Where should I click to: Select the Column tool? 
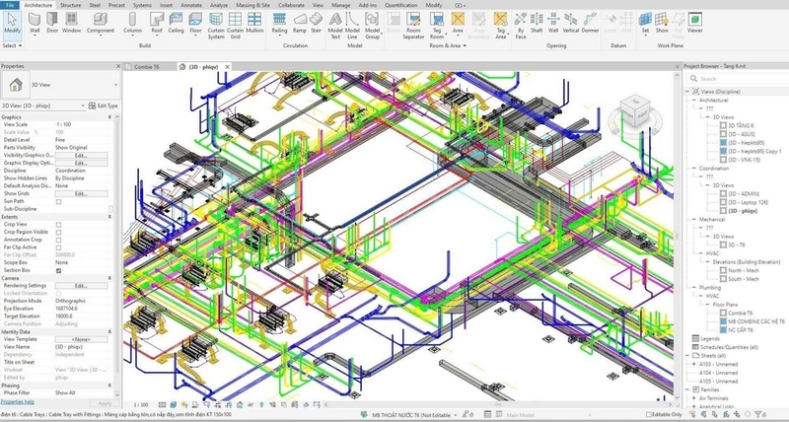tap(132, 24)
